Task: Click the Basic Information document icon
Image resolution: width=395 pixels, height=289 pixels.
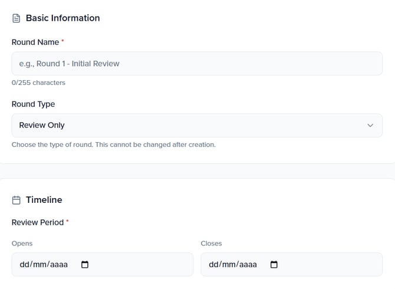Action: coord(17,18)
